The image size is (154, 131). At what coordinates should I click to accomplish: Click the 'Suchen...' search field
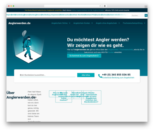pos(138,15)
